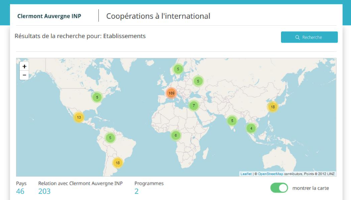Open the East Asia cluster marker 18
The width and height of the screenshot is (351, 200).
coord(272,107)
